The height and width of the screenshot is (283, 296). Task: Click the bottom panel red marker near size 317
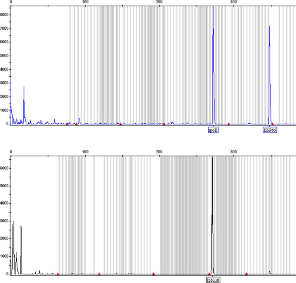247,274
